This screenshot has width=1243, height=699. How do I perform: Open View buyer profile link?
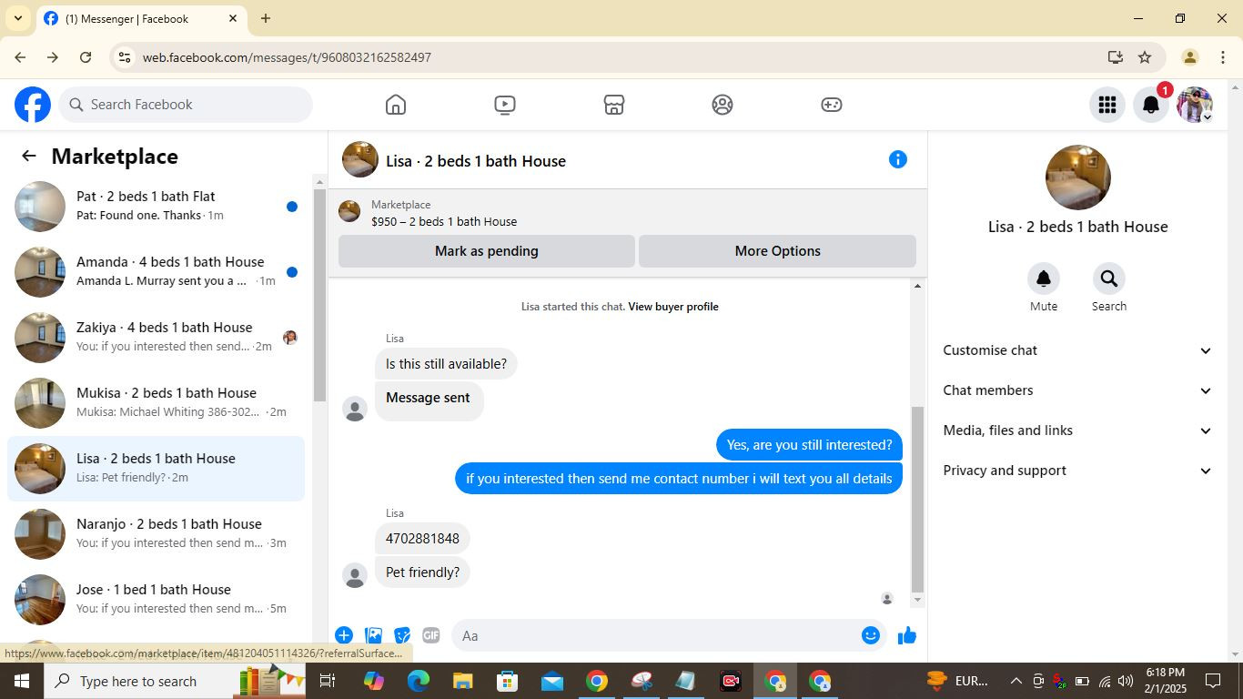[x=673, y=307]
